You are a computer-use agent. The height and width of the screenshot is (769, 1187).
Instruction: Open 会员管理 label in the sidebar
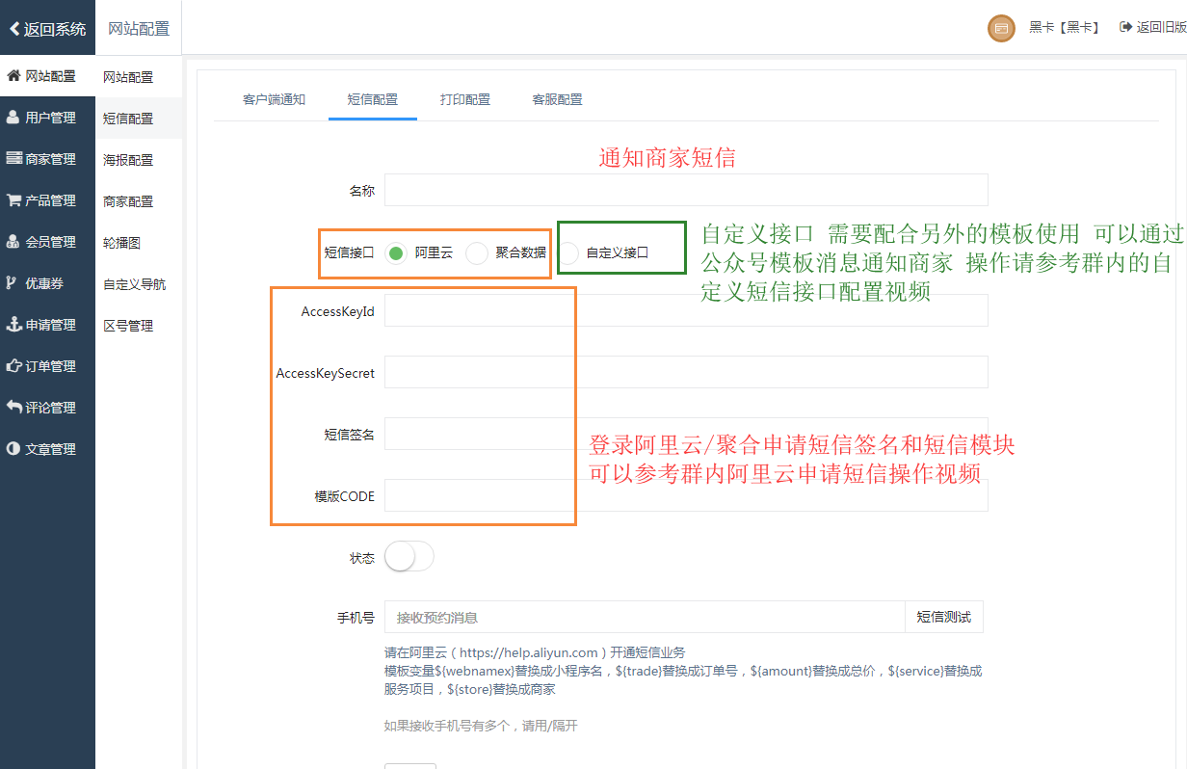click(x=51, y=242)
